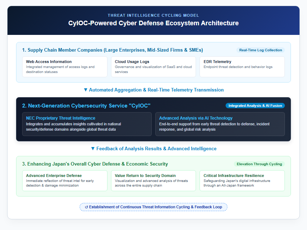
Task: Click the Automated Aggregation & Real-Time Telemetry Transmission label
Action: point(156,90)
